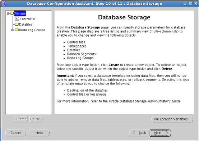The image size is (199, 141).
Task: Open the Help button
Action: 39,133
